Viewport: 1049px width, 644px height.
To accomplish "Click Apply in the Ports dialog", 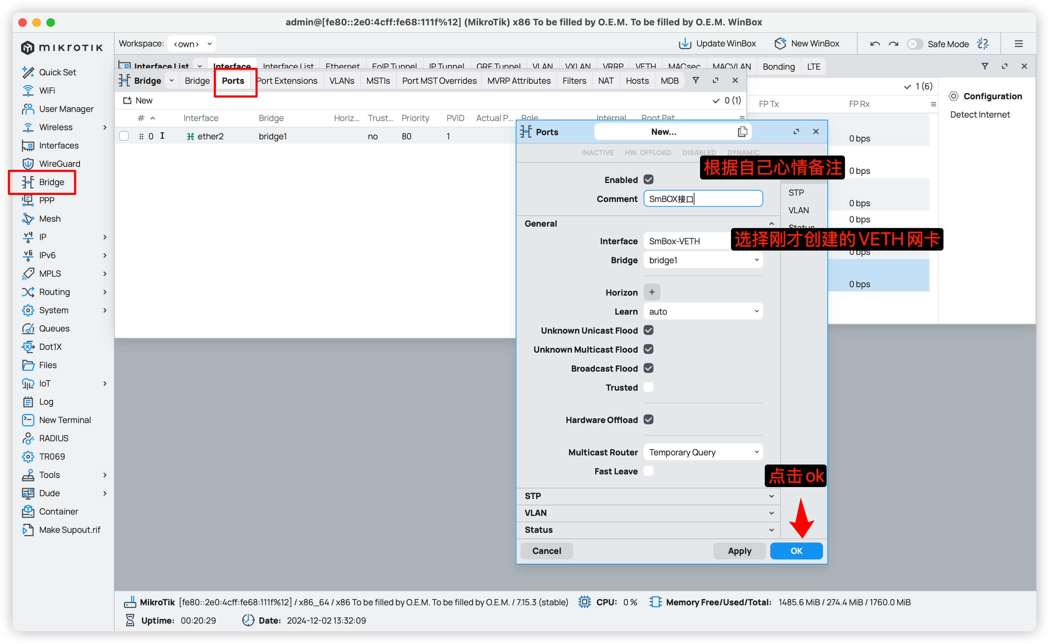I will (739, 551).
